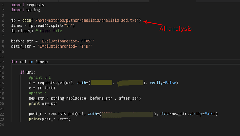The height and width of the screenshot is (136, 240).
Task: Click line number 12 in the gutter
Action: coord(2,62)
